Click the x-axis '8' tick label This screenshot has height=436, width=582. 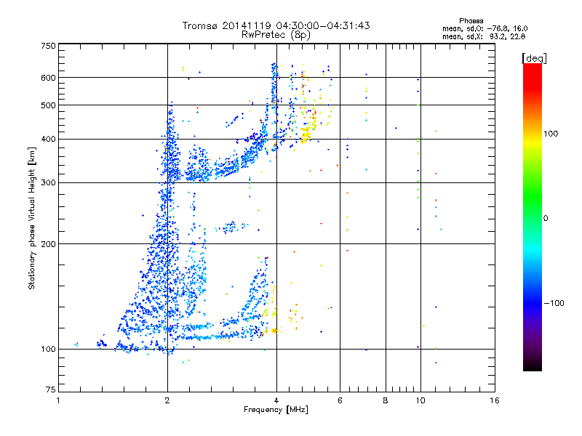click(x=386, y=400)
